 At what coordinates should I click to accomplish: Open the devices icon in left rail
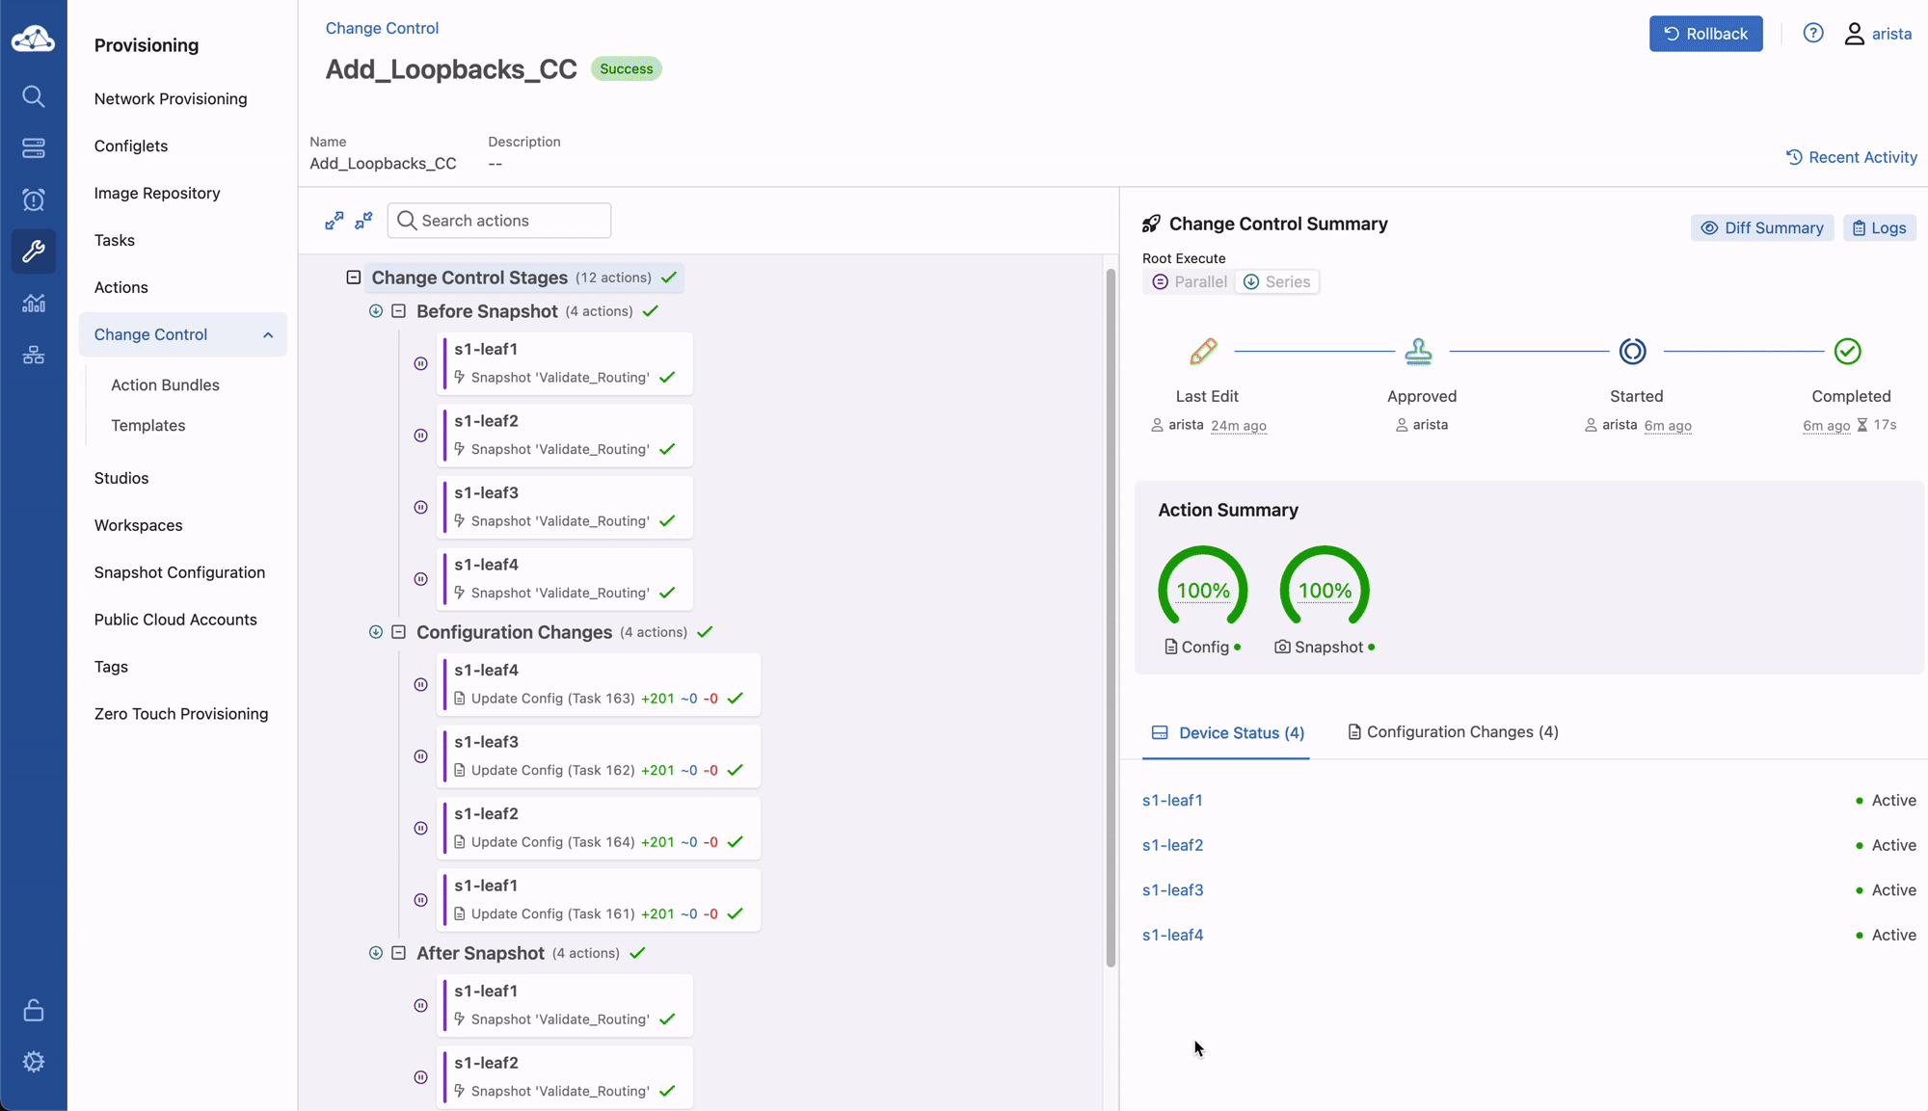pyautogui.click(x=34, y=148)
